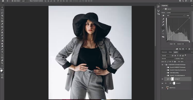Select the History Brush tool
This screenshot has height=100, width=193.
2,35
